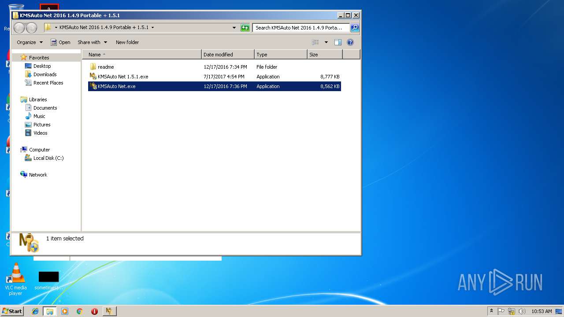
Task: Click New folder in the toolbar
Action: tap(127, 42)
